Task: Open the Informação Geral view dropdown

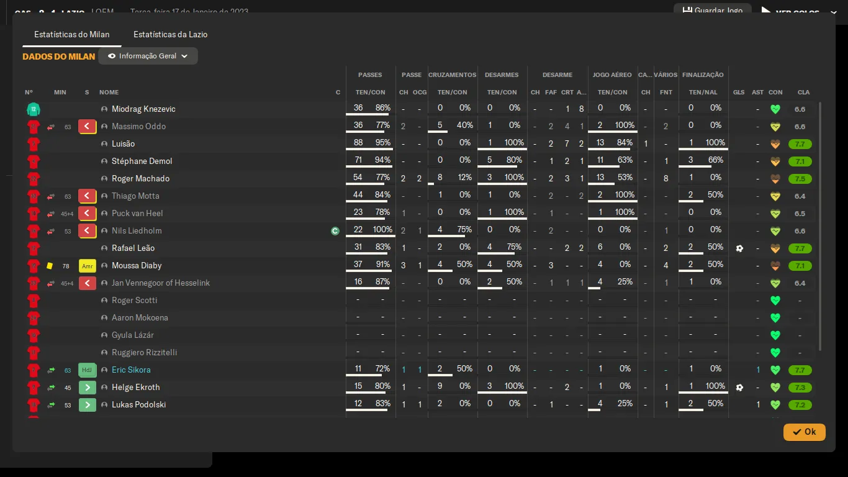Action: (x=148, y=56)
